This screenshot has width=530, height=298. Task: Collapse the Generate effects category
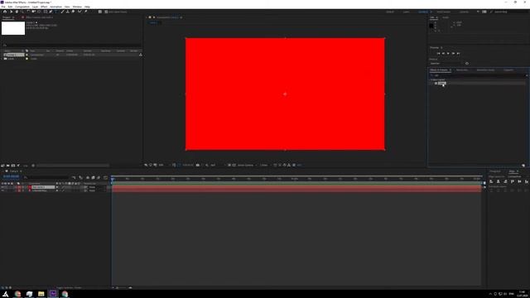(x=431, y=79)
